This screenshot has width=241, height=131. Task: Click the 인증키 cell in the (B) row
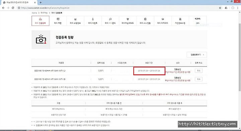tap(101, 79)
